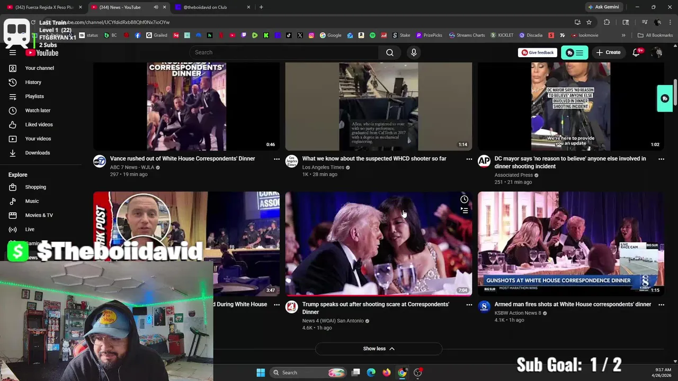Open YouTube notifications bell
678x381 pixels.
[637, 52]
